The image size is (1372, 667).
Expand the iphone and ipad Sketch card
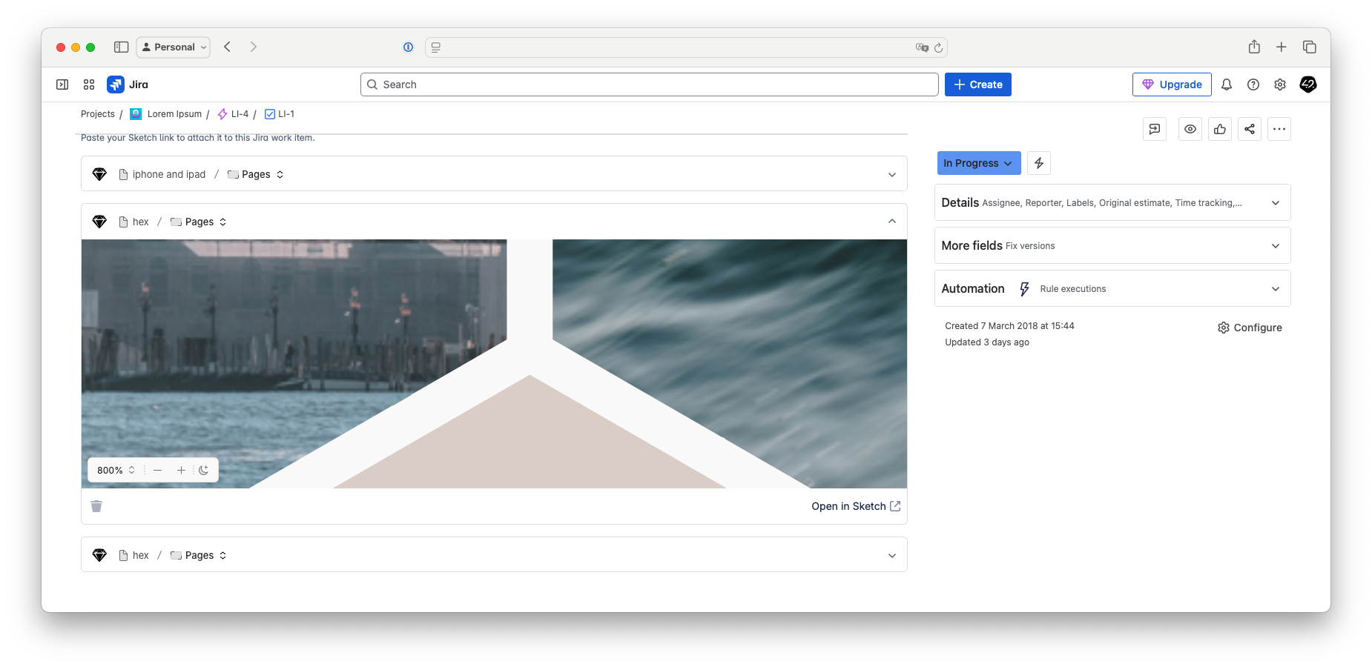pyautogui.click(x=892, y=174)
